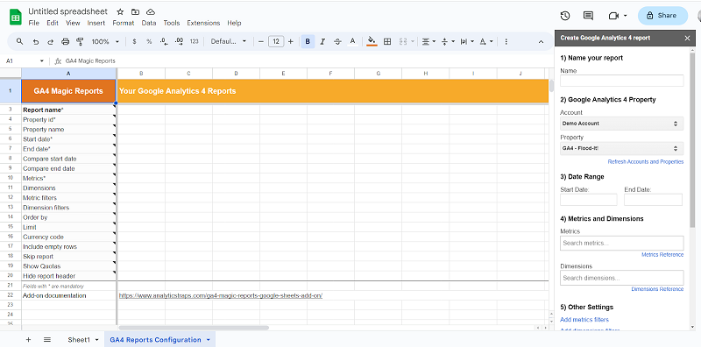Open the Name Box dropdown arrow
This screenshot has height=347, width=701.
(42, 60)
